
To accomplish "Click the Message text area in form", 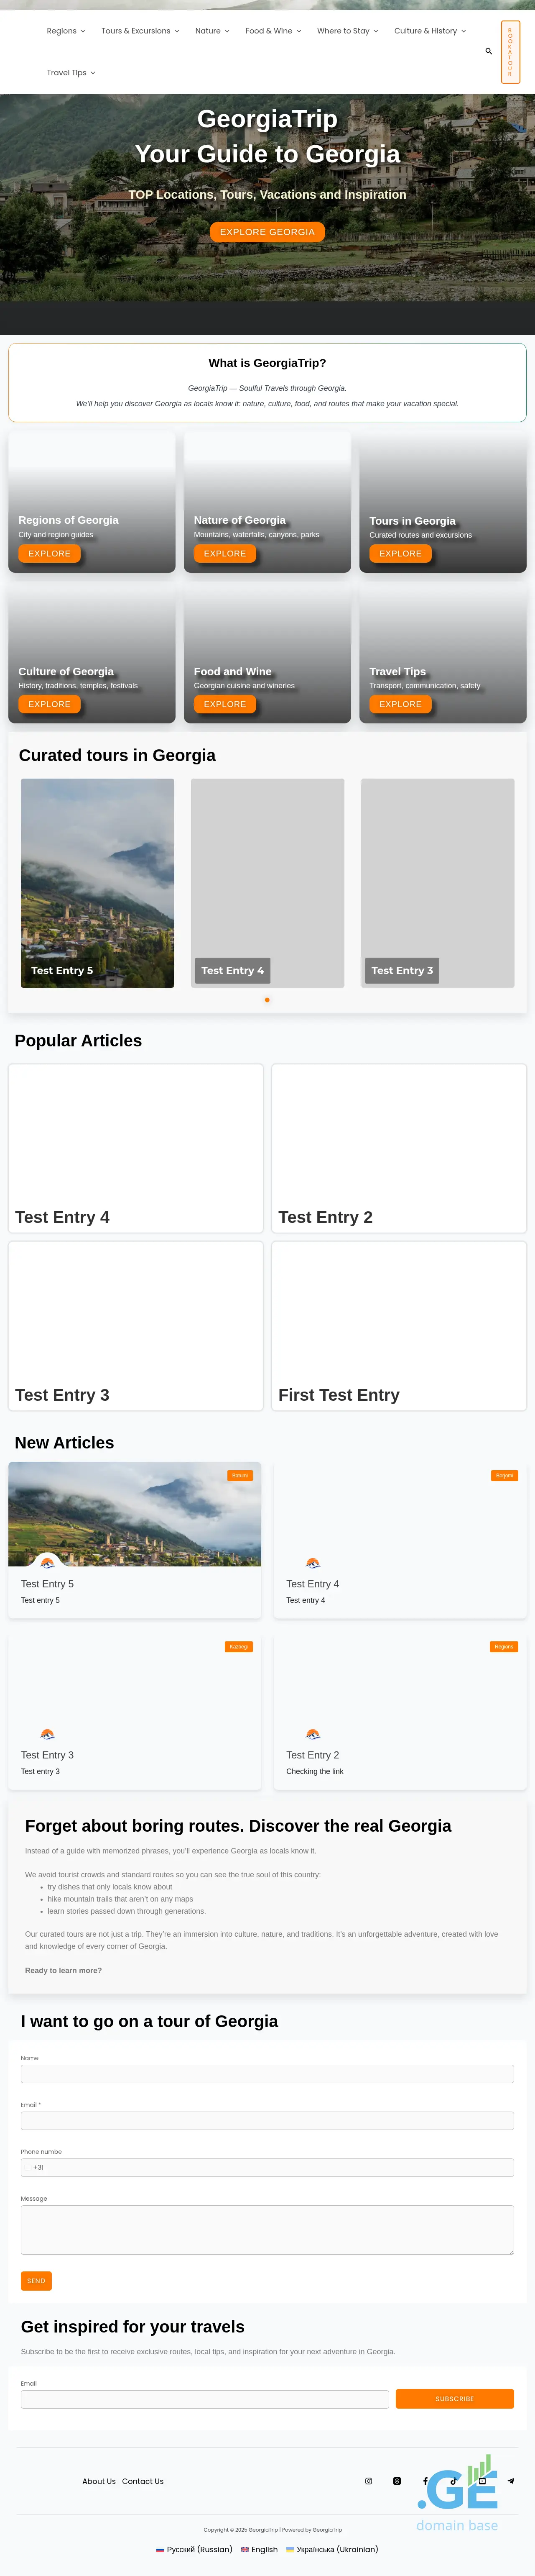I will pyautogui.click(x=267, y=2229).
